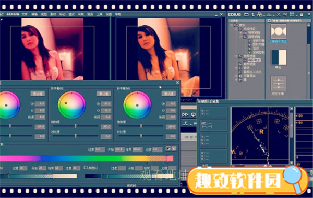Click the hue start value field showing 312.8
The height and width of the screenshot is (198, 313).
pos(119,149)
